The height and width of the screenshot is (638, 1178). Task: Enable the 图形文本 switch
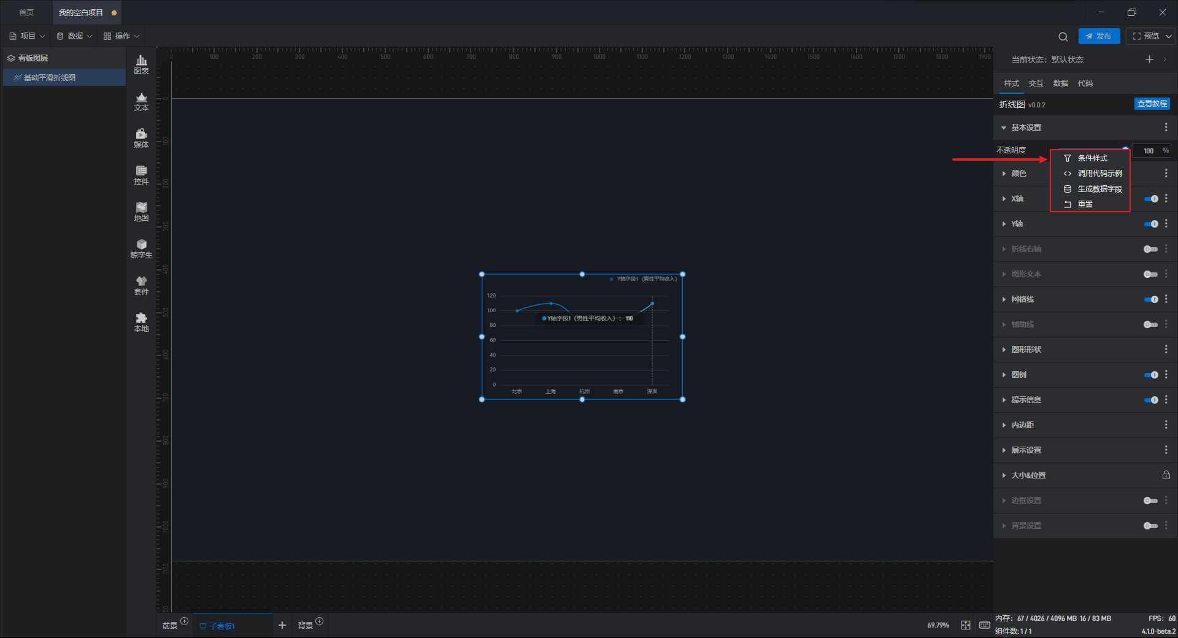point(1151,274)
